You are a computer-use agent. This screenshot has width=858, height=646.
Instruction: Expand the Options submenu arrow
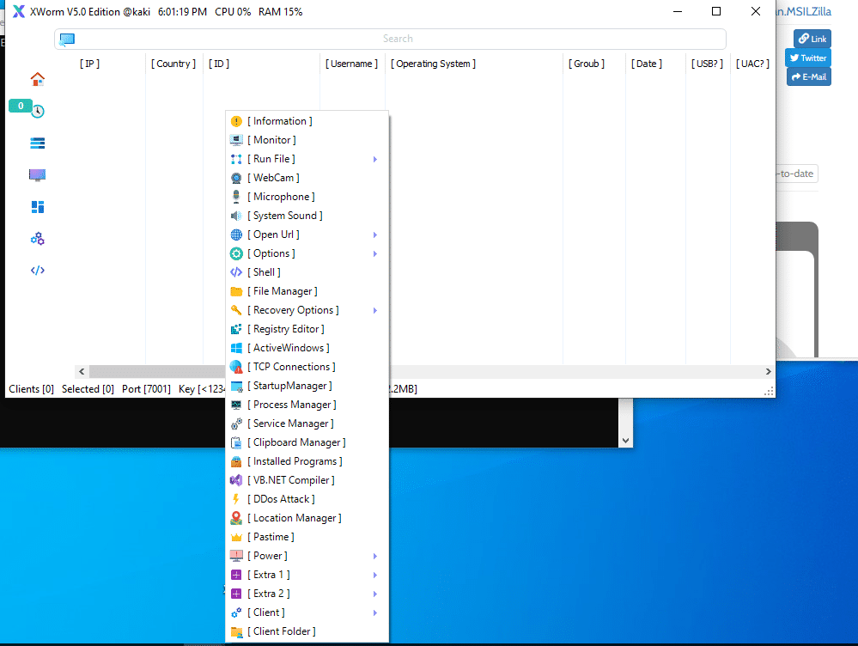(x=375, y=254)
